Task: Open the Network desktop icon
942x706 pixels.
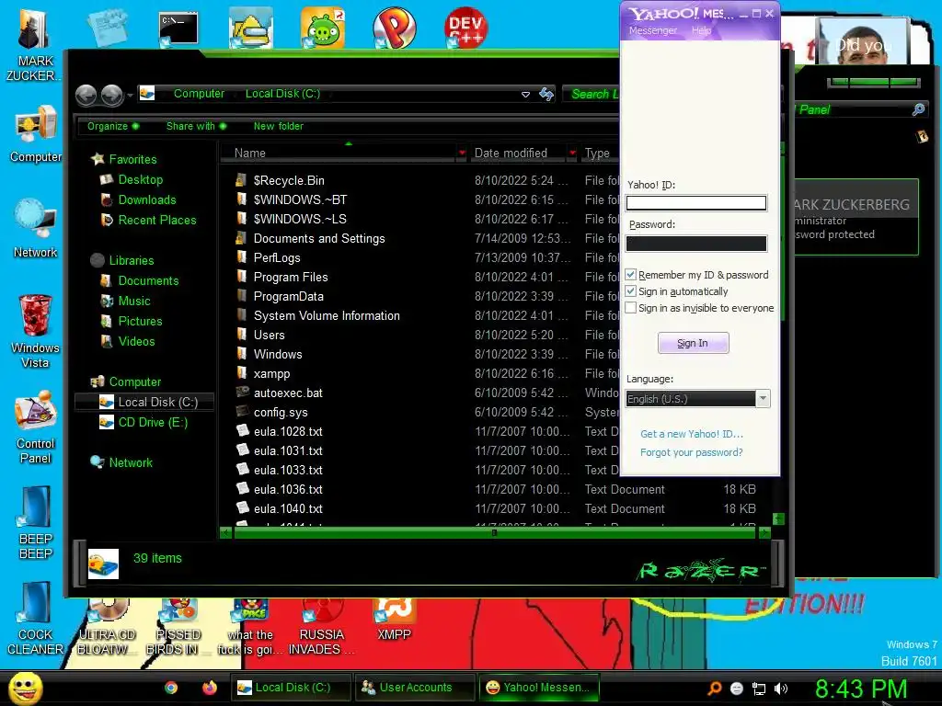Action: click(x=35, y=228)
